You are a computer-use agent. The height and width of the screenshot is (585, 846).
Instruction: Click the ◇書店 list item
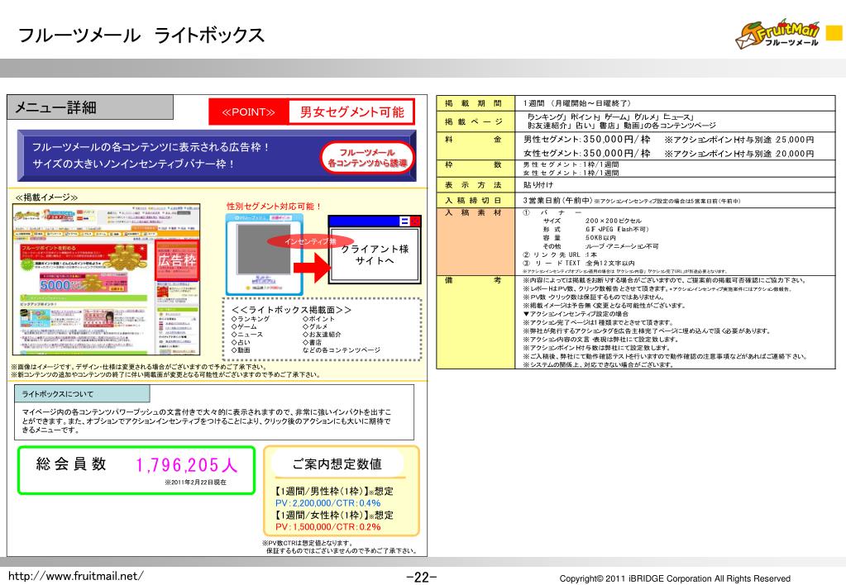click(312, 342)
